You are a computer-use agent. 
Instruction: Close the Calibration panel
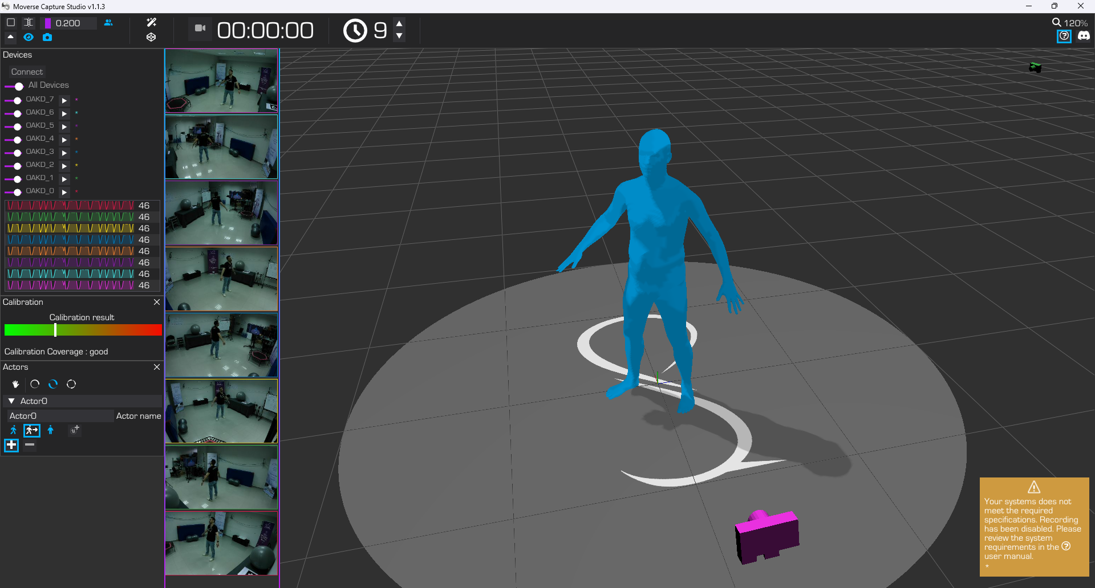[157, 302]
